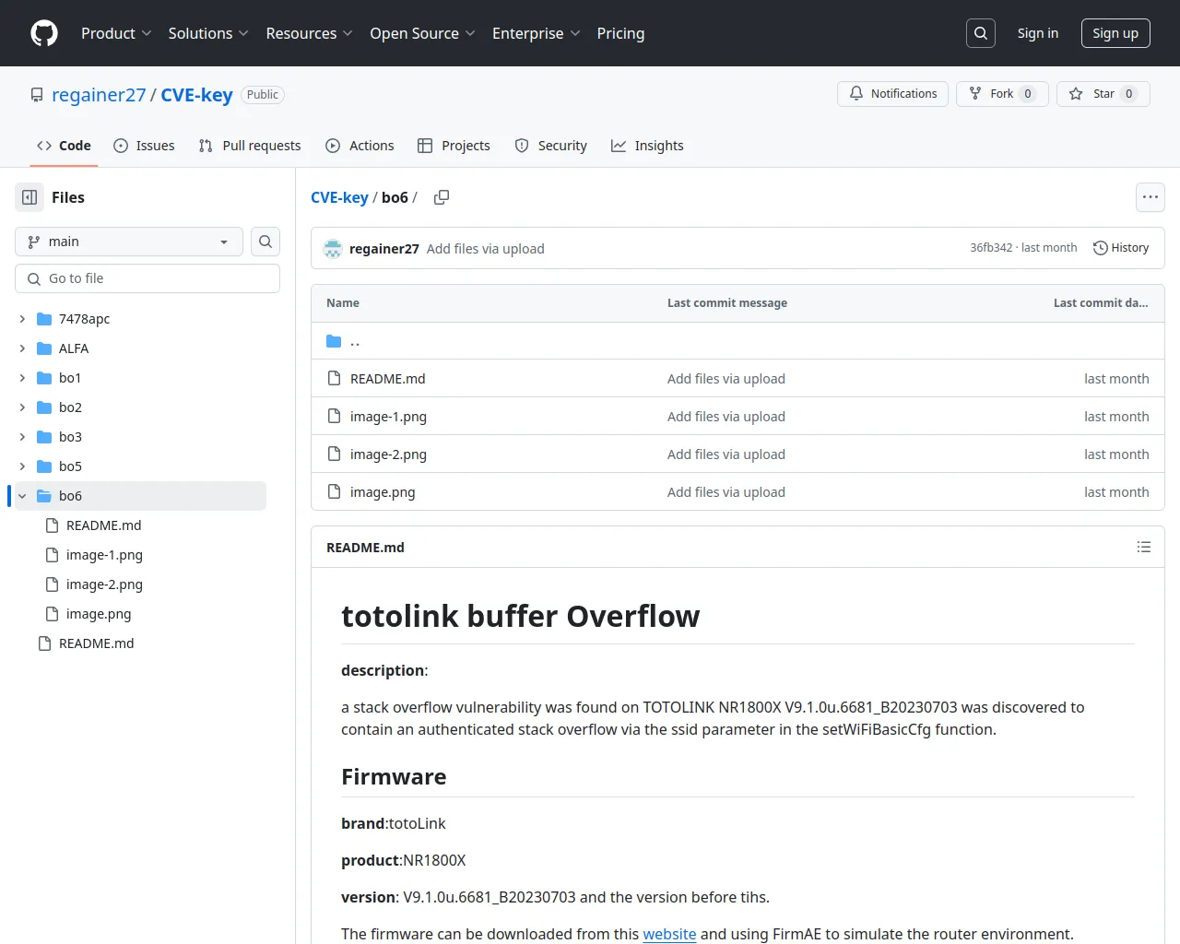Click the Sign up button
Image resolution: width=1180 pixels, height=944 pixels.
click(x=1115, y=33)
